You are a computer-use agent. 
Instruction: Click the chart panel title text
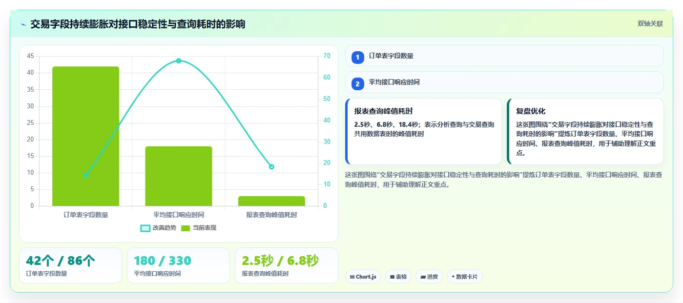tap(138, 24)
